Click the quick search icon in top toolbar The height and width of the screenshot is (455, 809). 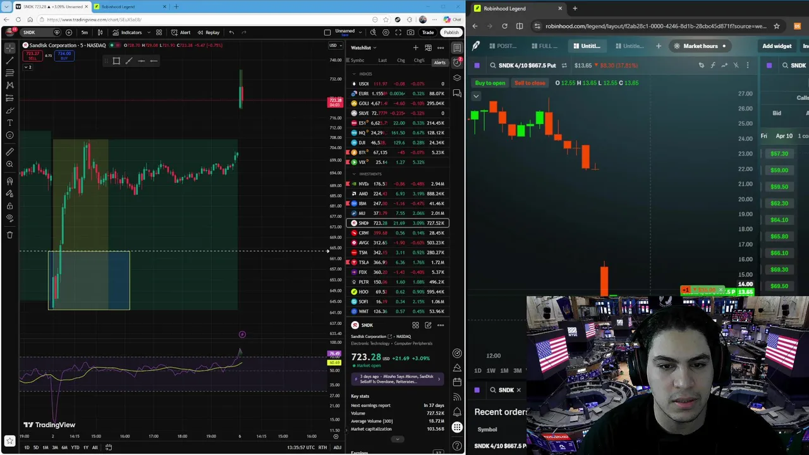373,32
